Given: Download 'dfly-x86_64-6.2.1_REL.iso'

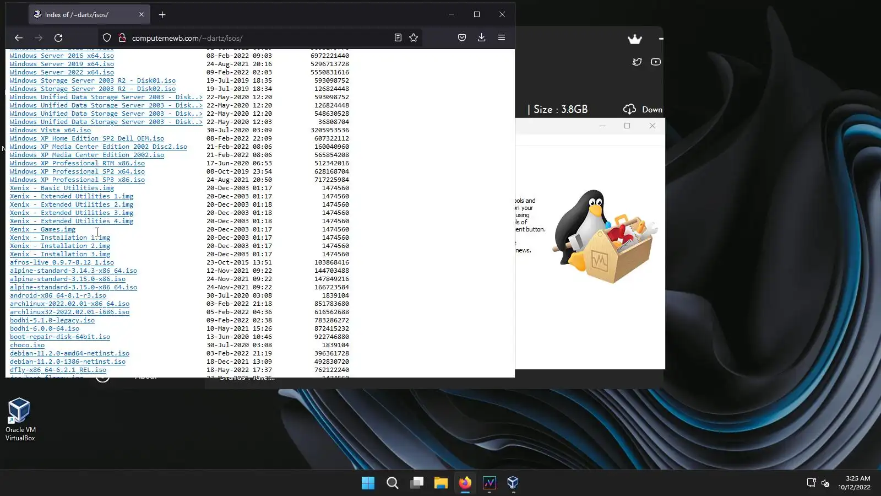Looking at the screenshot, I should point(58,370).
